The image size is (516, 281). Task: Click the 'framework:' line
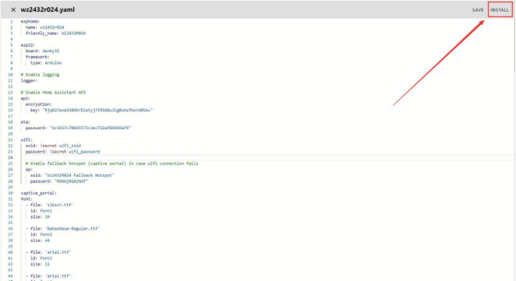click(x=37, y=57)
